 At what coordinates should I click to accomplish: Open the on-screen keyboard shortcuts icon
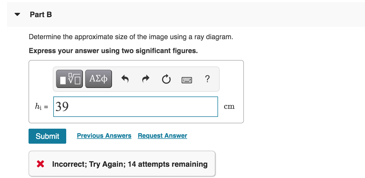(x=187, y=80)
